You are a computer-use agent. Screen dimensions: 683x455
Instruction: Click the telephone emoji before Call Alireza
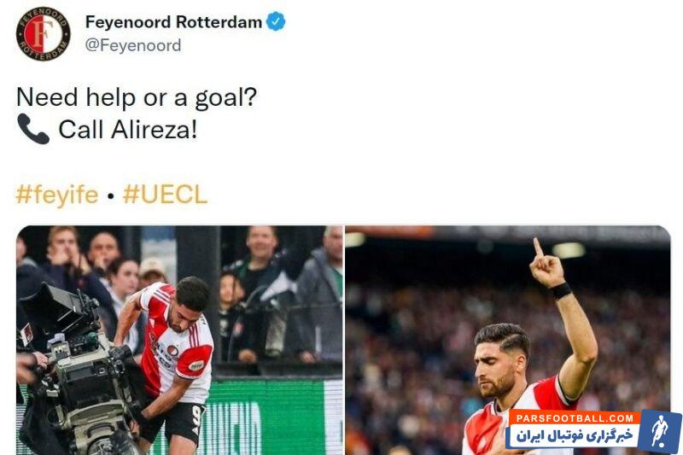33,129
